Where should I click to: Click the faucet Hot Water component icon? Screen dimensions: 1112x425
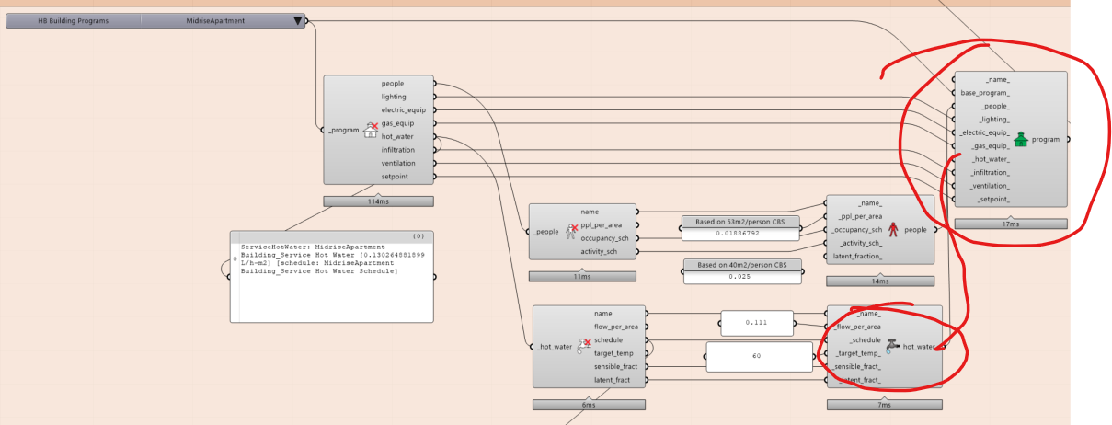(x=890, y=347)
